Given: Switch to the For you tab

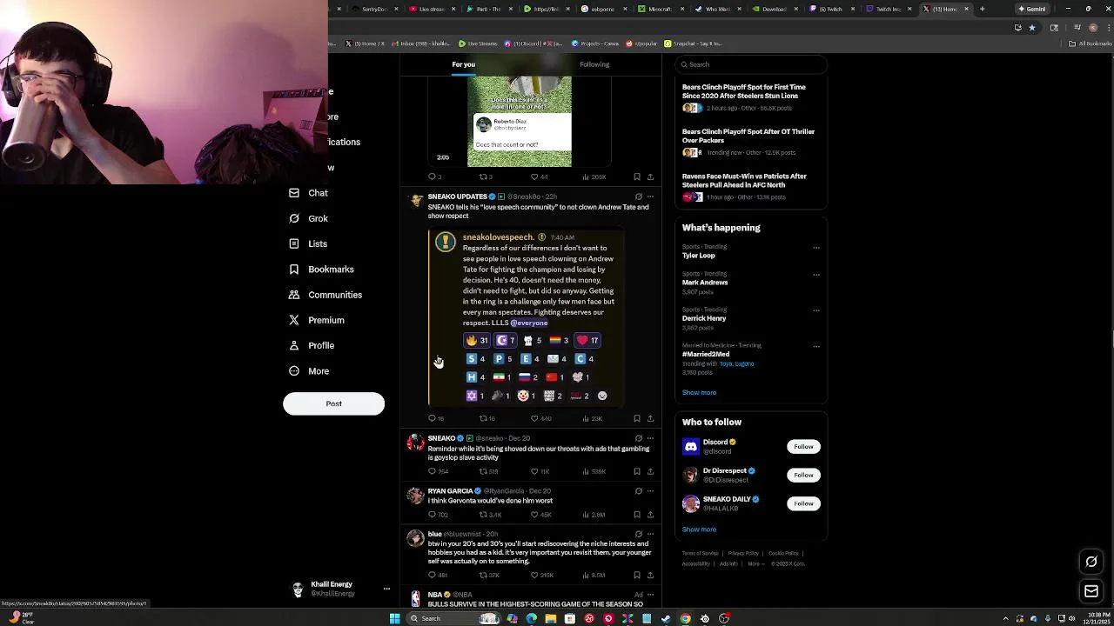Looking at the screenshot, I should pos(463,64).
